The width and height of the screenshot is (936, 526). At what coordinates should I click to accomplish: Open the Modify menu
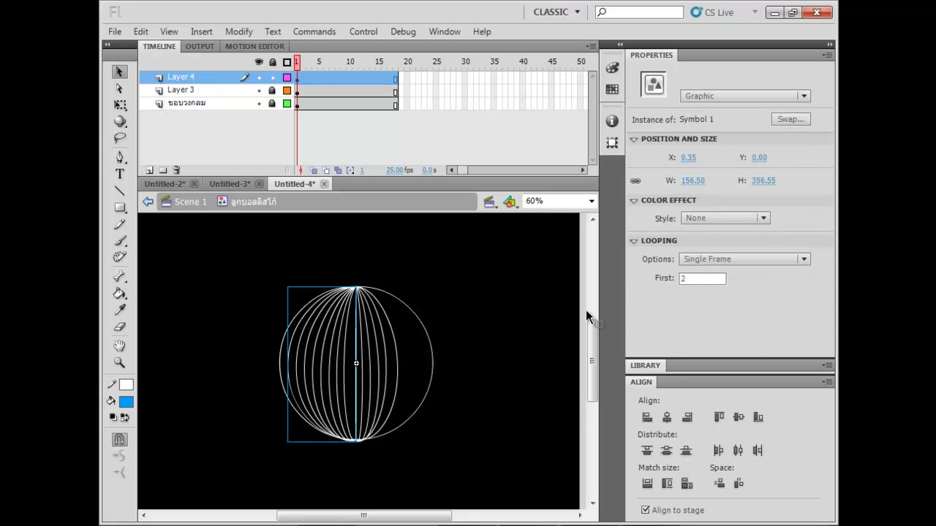238,31
